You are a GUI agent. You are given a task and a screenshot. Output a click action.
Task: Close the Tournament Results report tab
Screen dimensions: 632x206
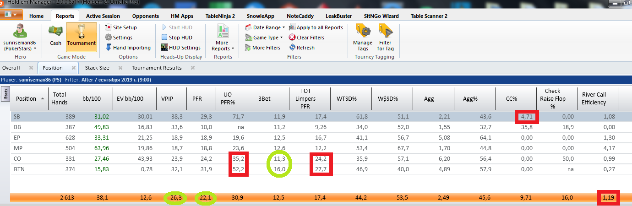pos(192,68)
